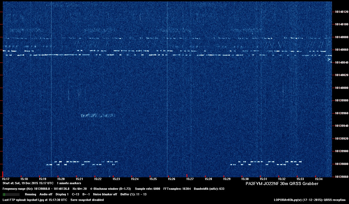Click the 'Start at: Sat, 19 Dec 2015' text
349x204 pixels.
[x=20, y=183]
